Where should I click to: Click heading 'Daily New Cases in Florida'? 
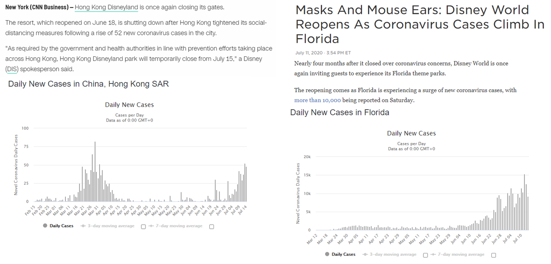coord(340,112)
